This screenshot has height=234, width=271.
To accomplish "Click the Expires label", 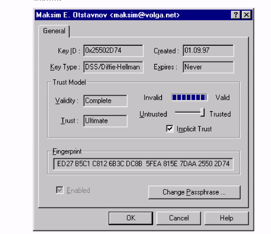I will click(x=165, y=67).
